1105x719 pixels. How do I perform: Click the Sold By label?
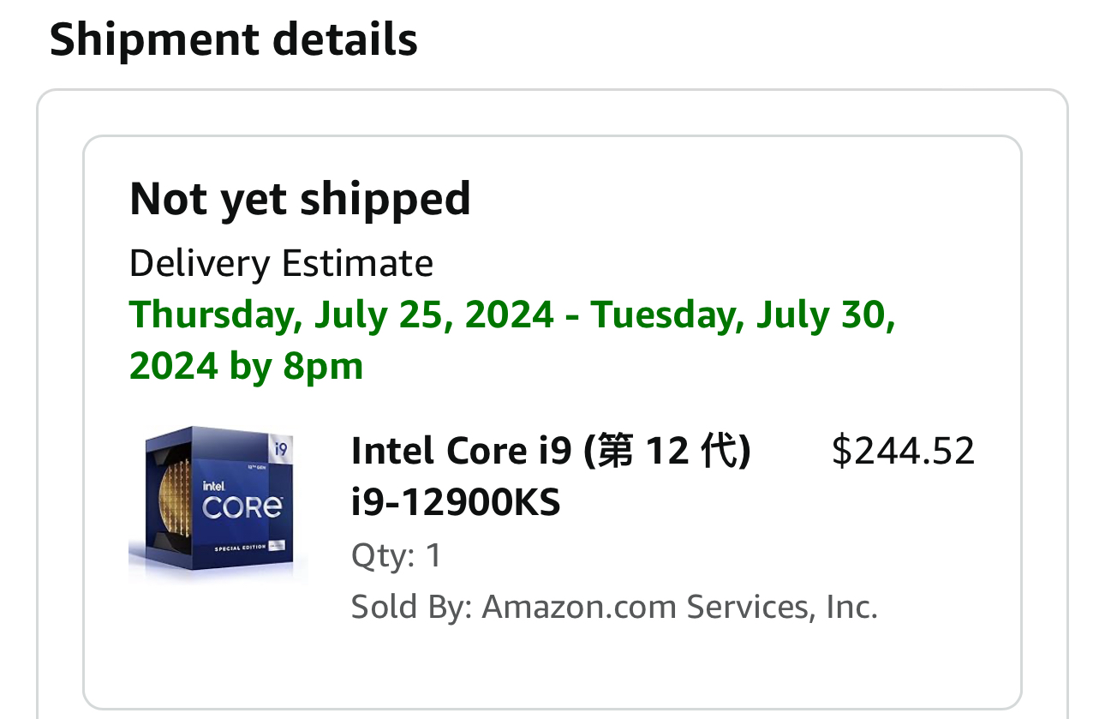[411, 608]
